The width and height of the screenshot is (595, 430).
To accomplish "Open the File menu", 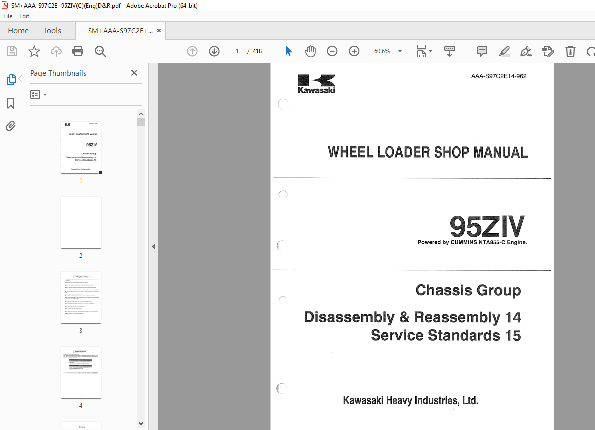I will click(x=8, y=16).
